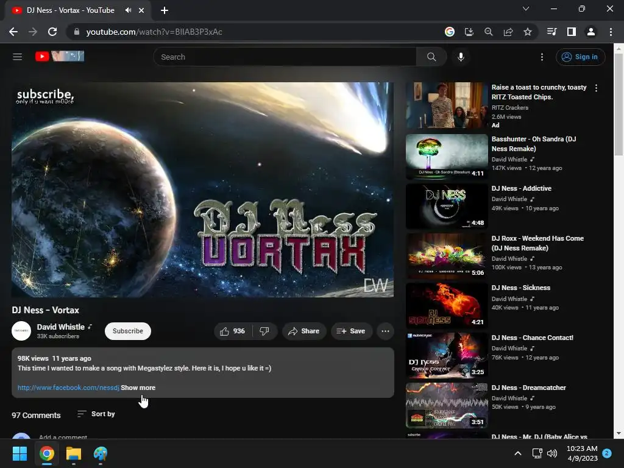This screenshot has width=624, height=468.
Task: Open Chrome three-dot menu
Action: pos(611,32)
